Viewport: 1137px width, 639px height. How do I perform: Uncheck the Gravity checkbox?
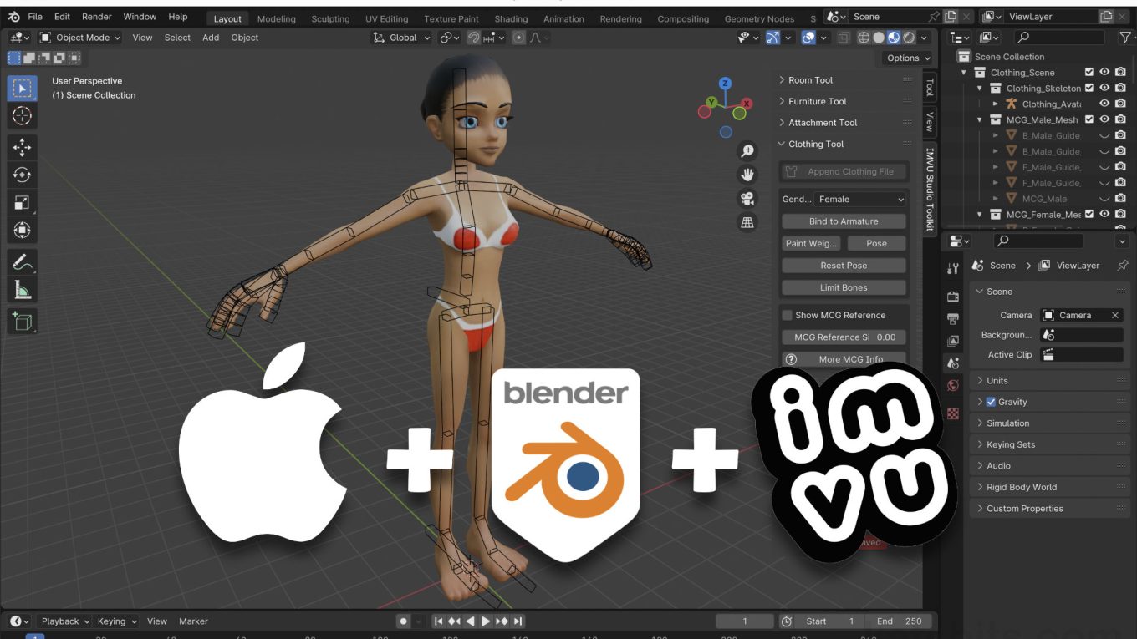click(x=991, y=402)
